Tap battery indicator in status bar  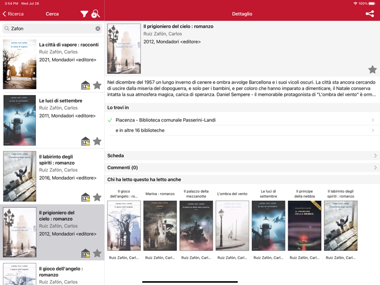pos(372,3)
